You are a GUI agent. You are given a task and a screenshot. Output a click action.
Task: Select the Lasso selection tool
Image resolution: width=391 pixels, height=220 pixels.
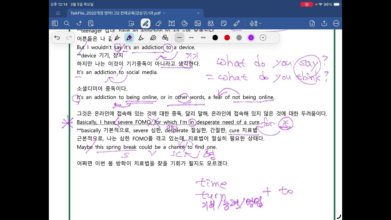(x=131, y=24)
